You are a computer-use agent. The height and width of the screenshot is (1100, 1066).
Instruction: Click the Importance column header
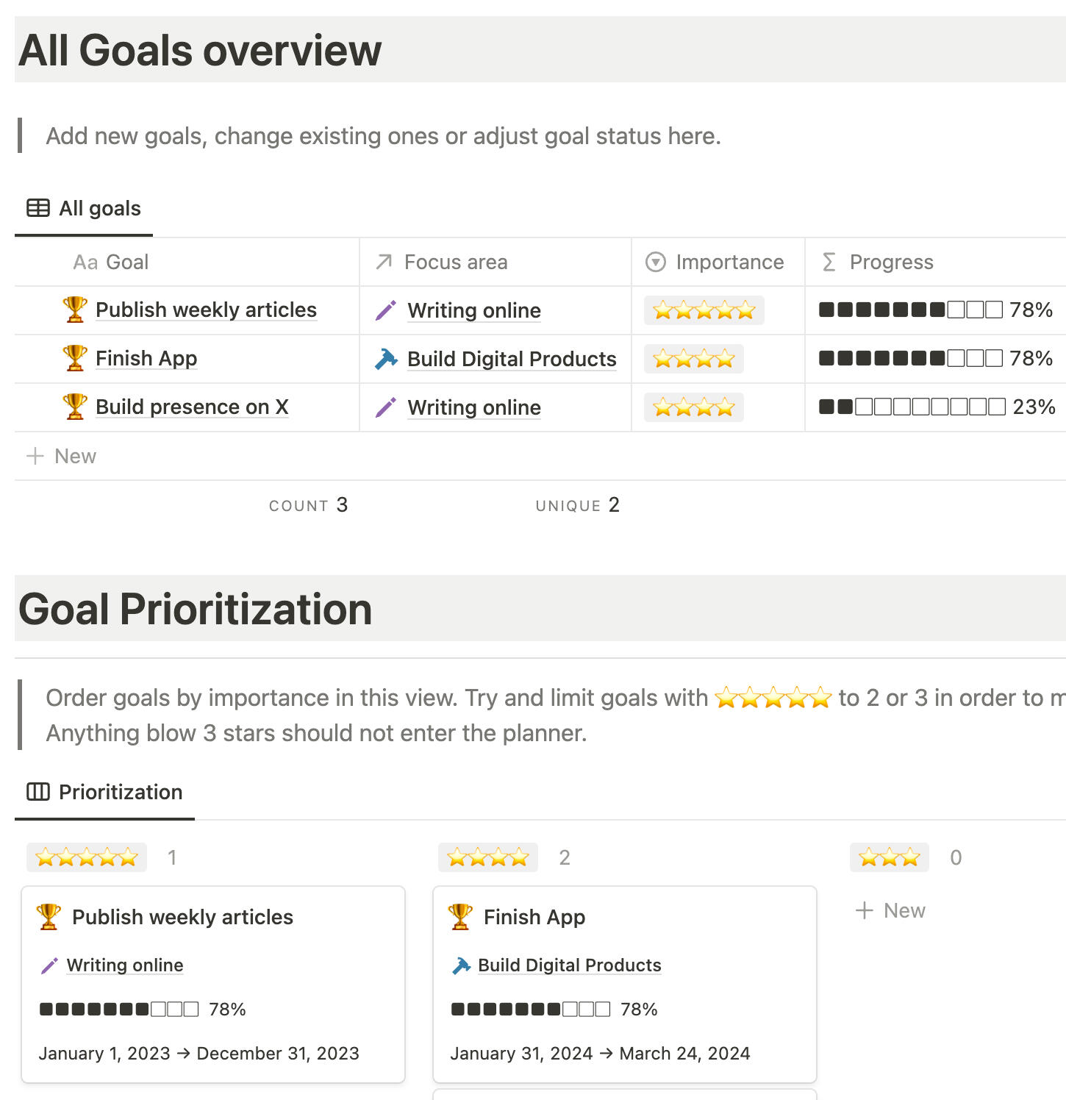click(x=729, y=262)
